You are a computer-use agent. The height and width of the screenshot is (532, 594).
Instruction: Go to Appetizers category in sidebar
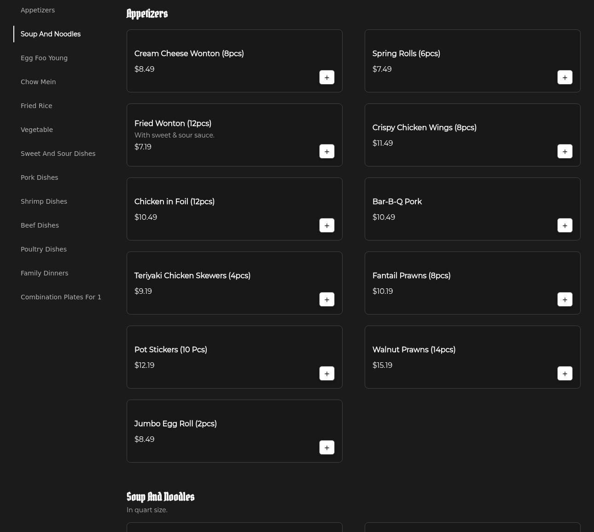[x=38, y=10]
